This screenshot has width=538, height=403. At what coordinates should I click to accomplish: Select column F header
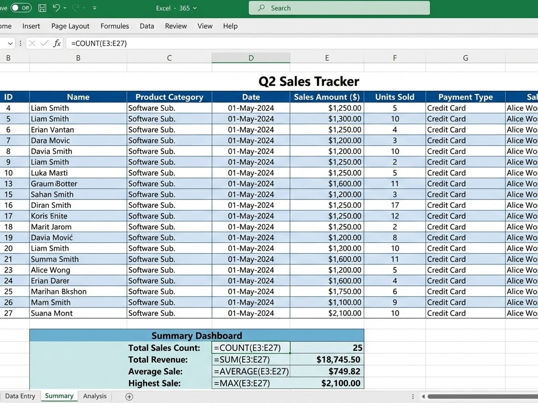[394, 58]
